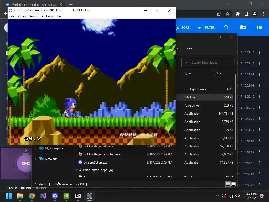Open Chrome profile avatar icon
Screen dimensions: 269x202
pyautogui.click(x=255, y=14)
